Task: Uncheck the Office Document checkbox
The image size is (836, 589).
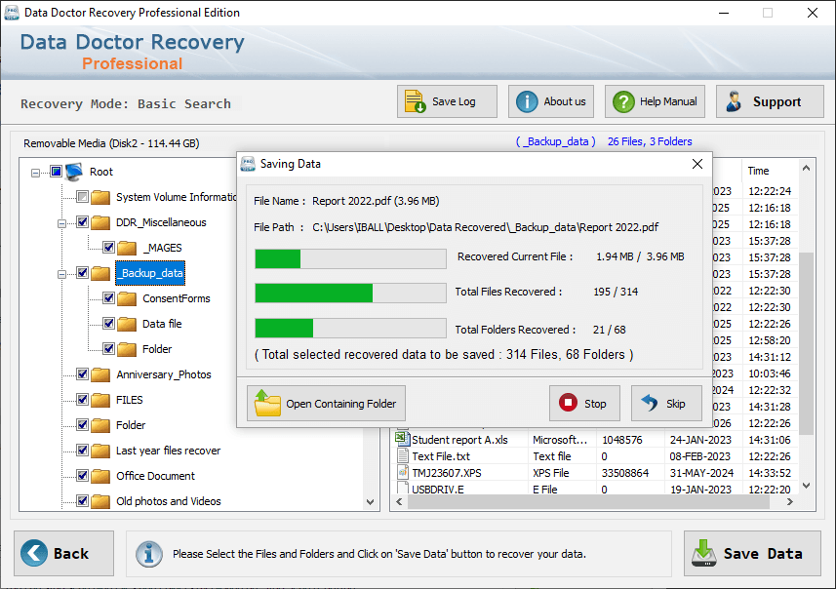Action: [x=82, y=475]
